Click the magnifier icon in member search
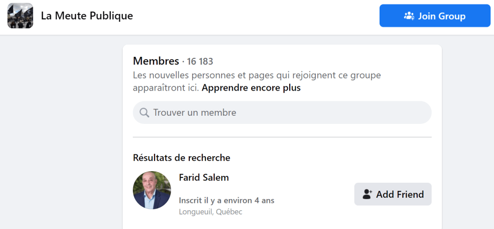Screen dimensions: 494x229 tap(144, 113)
